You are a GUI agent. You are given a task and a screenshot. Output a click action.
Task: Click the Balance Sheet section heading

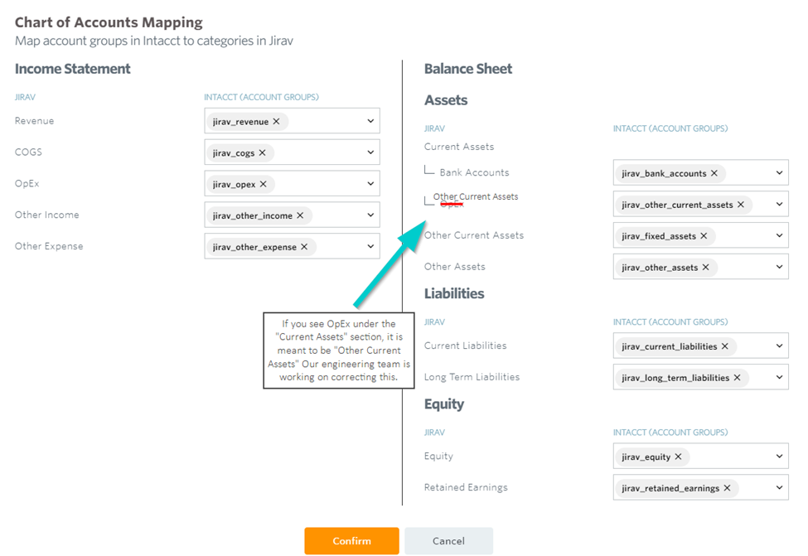click(468, 69)
